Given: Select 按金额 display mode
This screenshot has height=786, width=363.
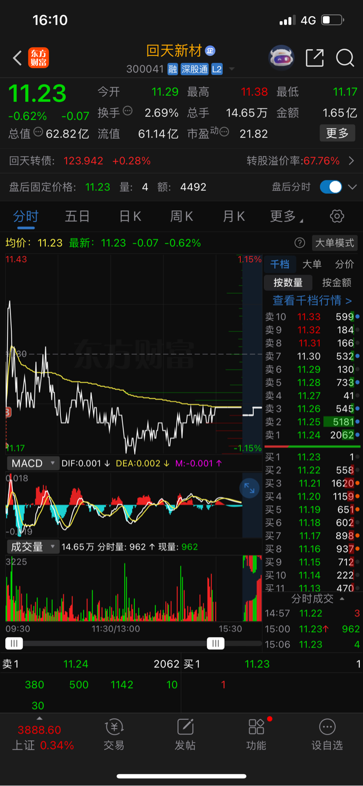Looking at the screenshot, I should point(337,283).
